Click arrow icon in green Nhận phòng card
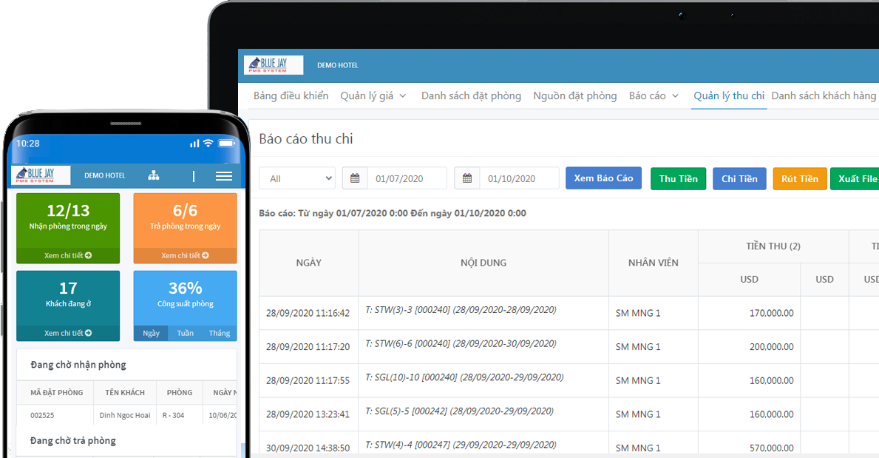Image resolution: width=879 pixels, height=458 pixels. 89,255
